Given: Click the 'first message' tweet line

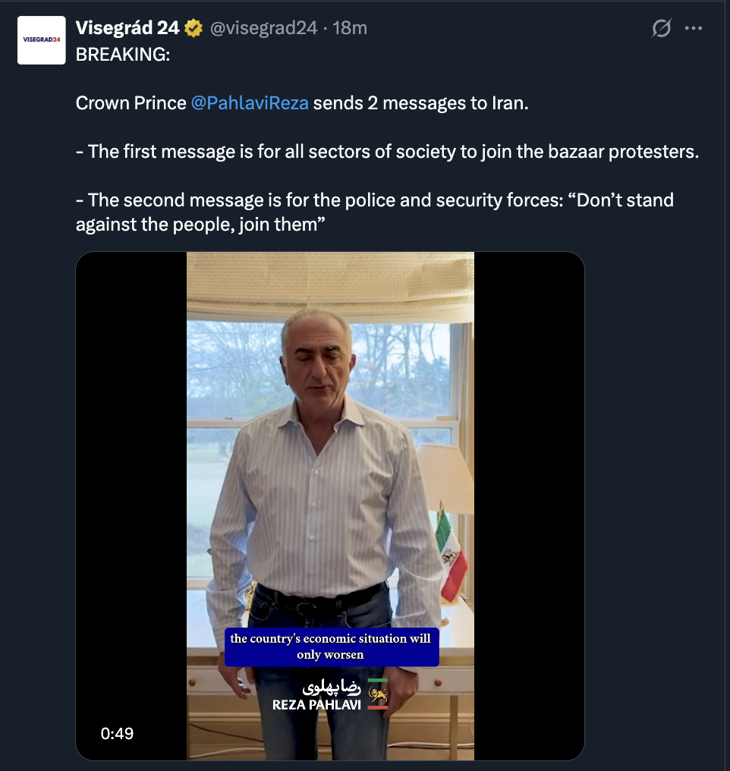Looking at the screenshot, I should point(387,151).
